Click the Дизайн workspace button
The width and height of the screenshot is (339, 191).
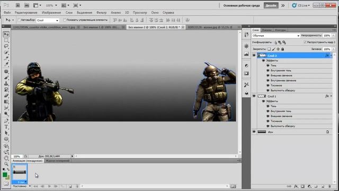[x=271, y=5]
